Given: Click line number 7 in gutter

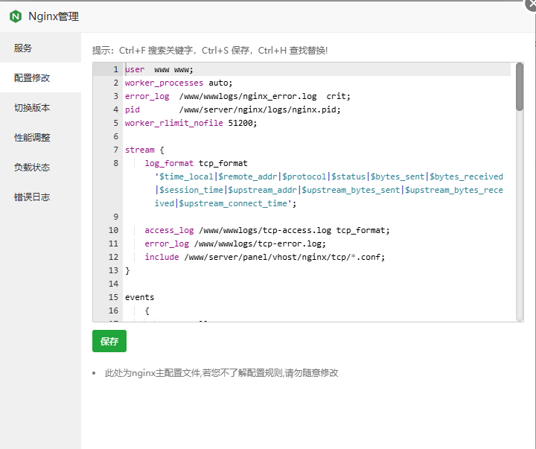Looking at the screenshot, I should pyautogui.click(x=116, y=150).
